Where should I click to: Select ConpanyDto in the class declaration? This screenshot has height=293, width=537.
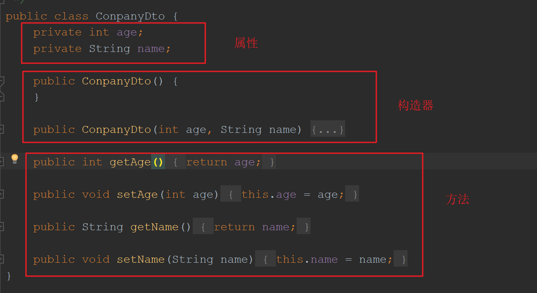pyautogui.click(x=130, y=16)
